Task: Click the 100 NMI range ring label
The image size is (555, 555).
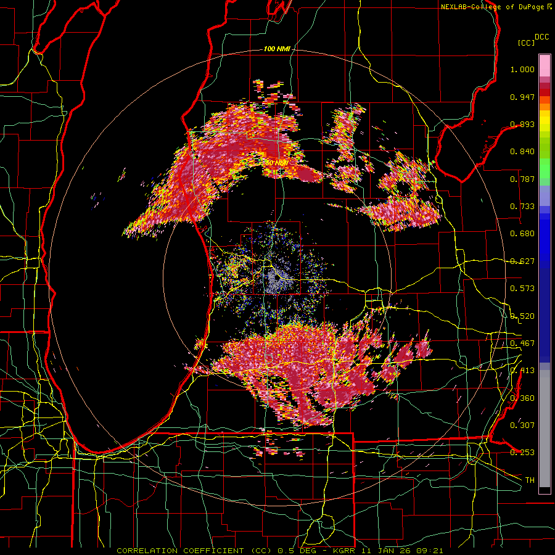Action: point(277,49)
